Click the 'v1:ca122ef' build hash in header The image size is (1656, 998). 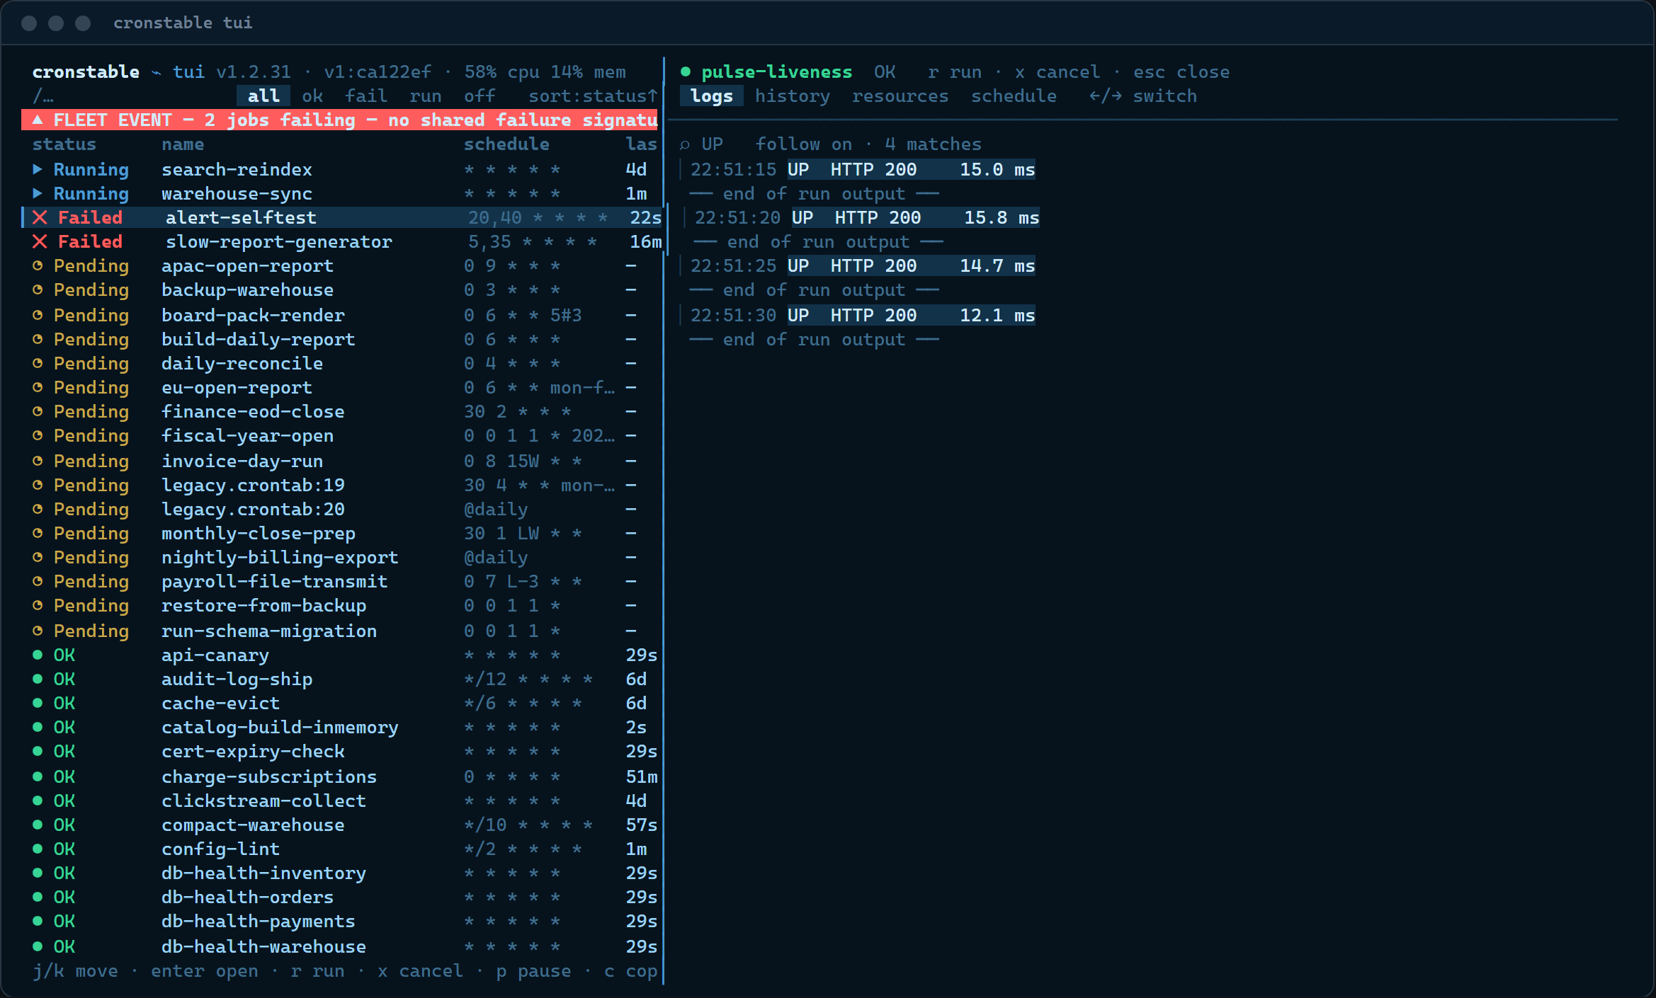[x=377, y=71]
